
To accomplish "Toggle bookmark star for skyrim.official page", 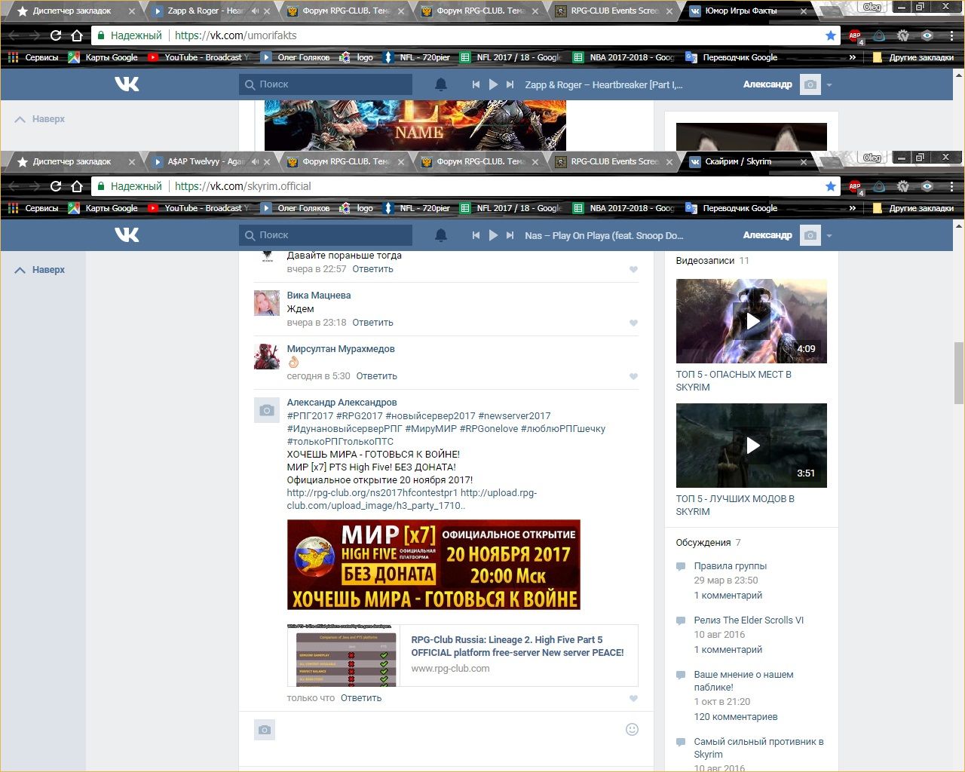I will click(831, 186).
